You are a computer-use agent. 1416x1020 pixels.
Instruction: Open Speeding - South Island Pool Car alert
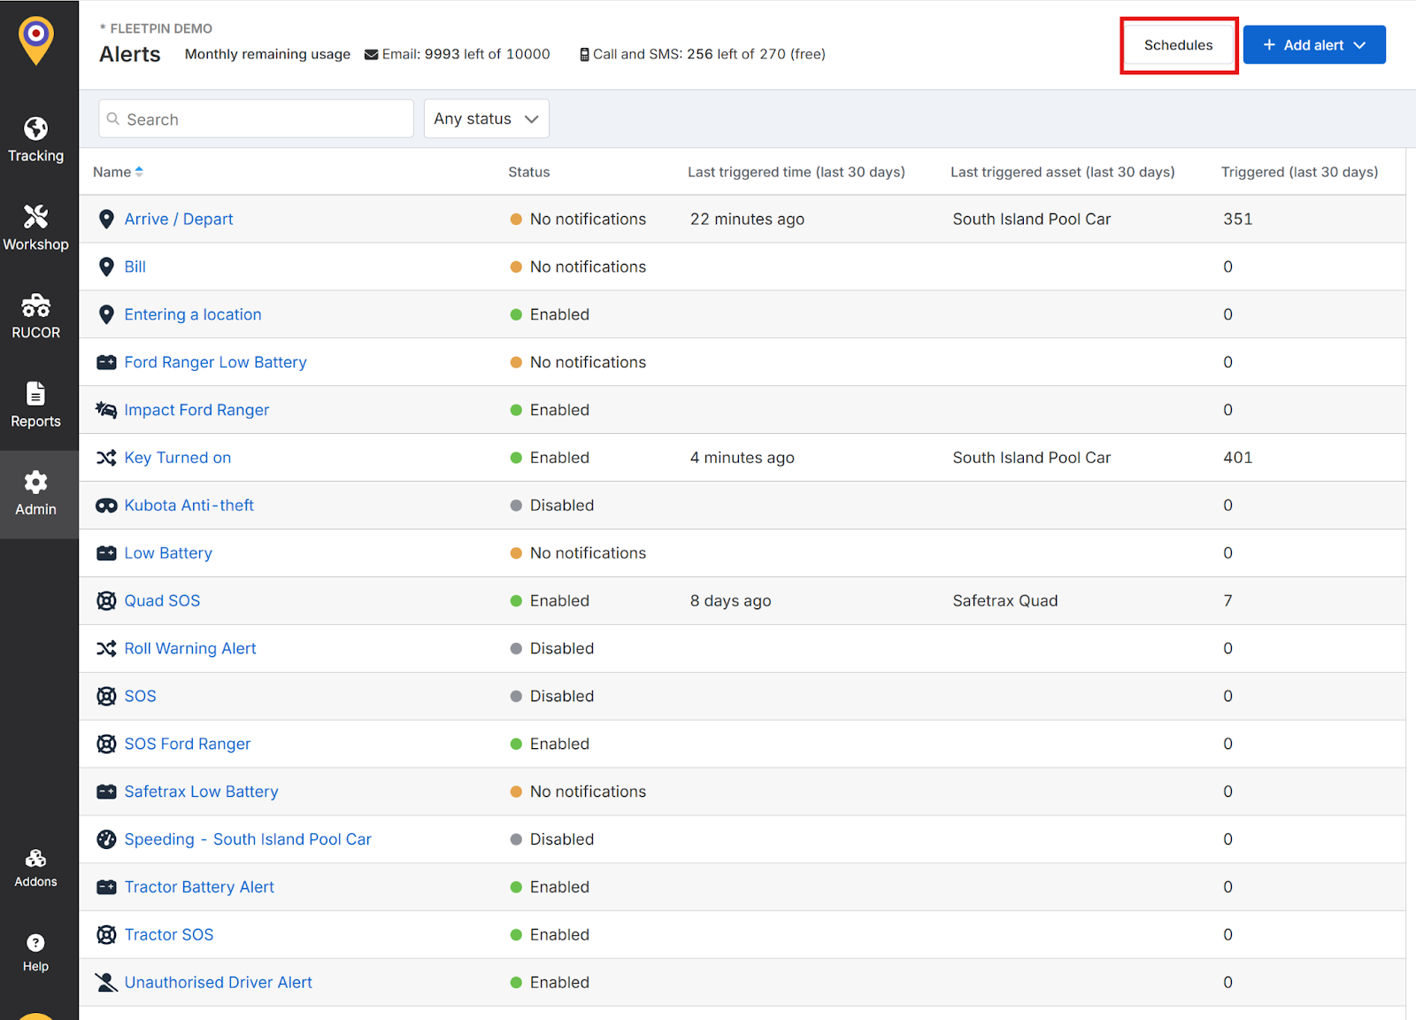pyautogui.click(x=248, y=840)
